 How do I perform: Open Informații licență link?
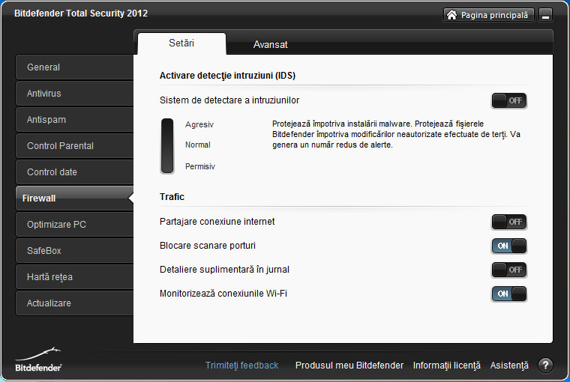tap(446, 366)
